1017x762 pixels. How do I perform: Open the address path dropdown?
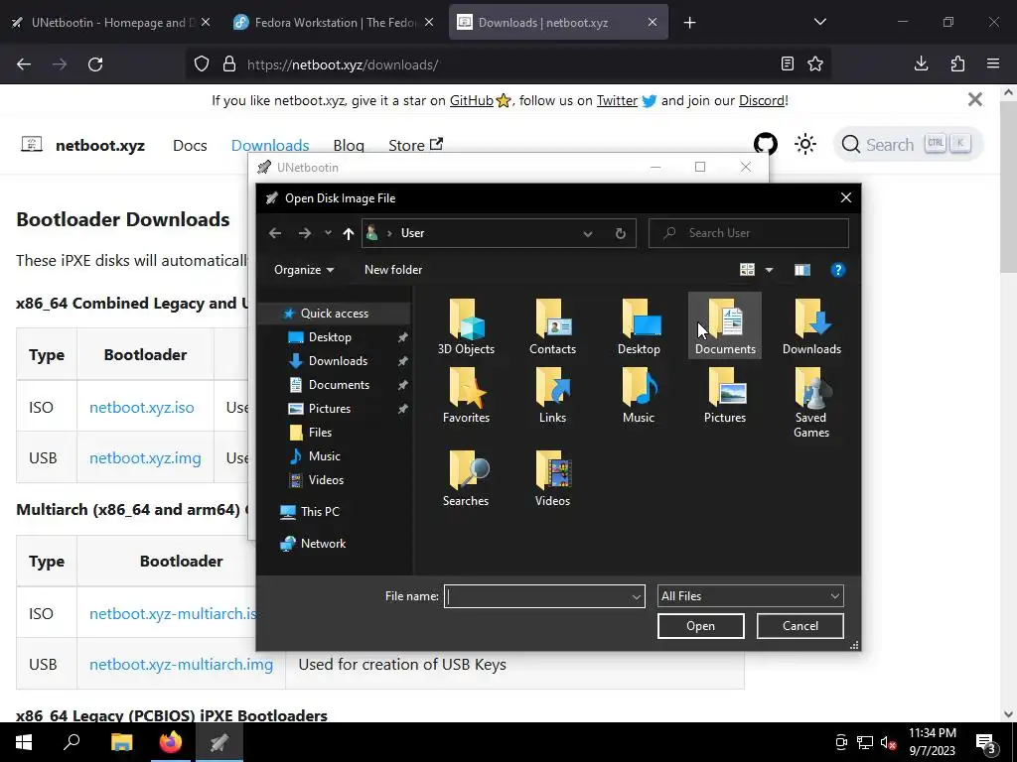tap(588, 233)
